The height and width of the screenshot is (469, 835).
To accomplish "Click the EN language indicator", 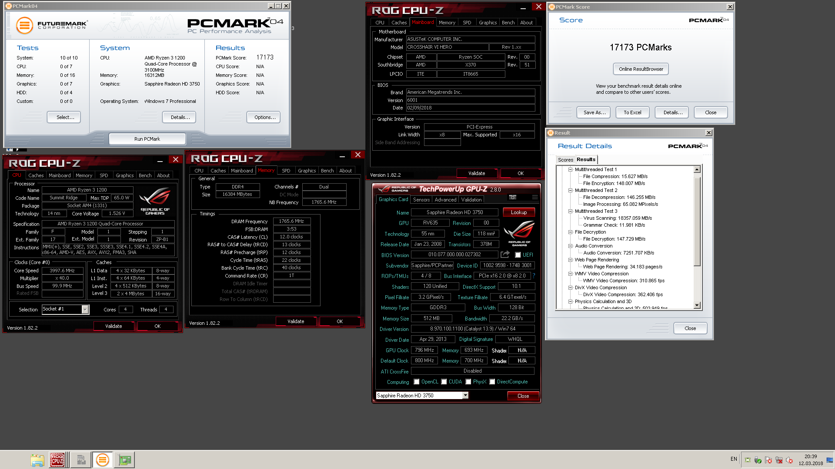I will [x=734, y=459].
